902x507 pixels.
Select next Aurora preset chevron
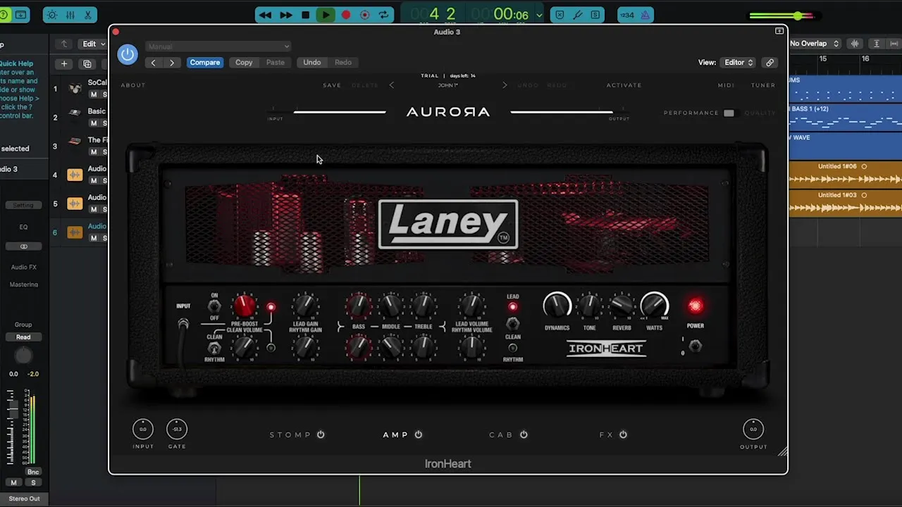click(x=505, y=85)
